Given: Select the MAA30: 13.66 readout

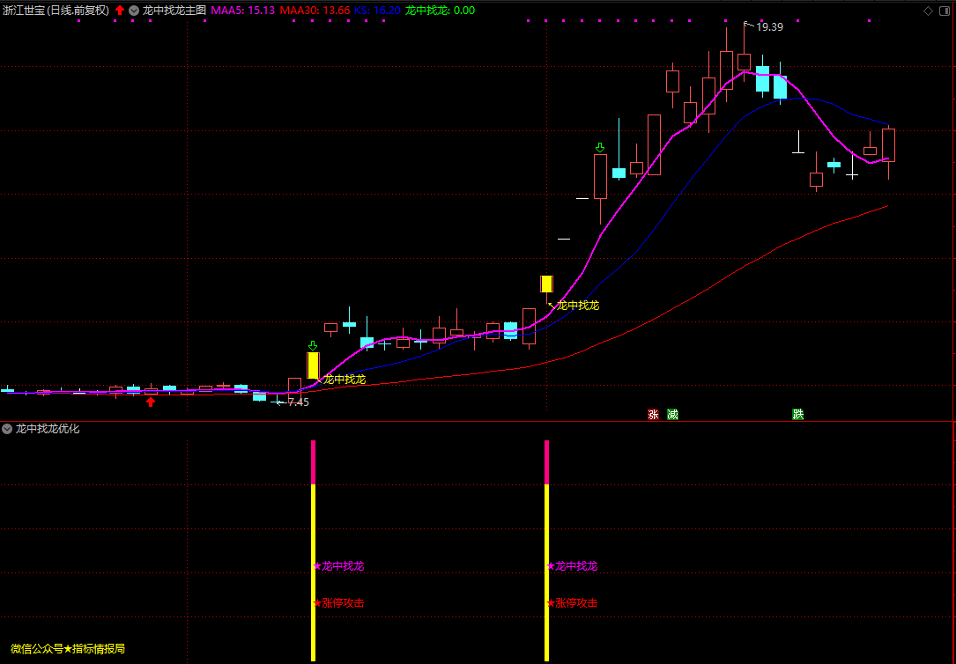Looking at the screenshot, I should (315, 11).
